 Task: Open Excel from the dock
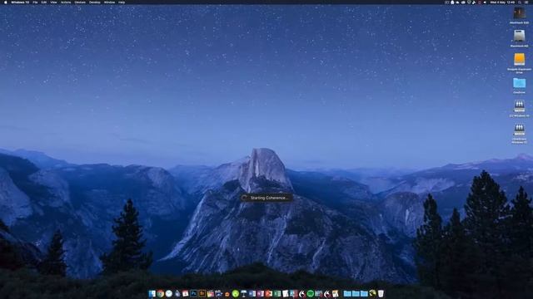tap(277, 293)
